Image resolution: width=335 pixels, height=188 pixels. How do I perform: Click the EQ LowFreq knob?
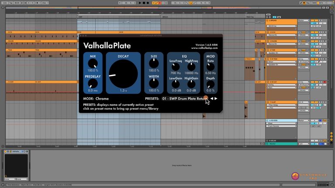point(176,67)
